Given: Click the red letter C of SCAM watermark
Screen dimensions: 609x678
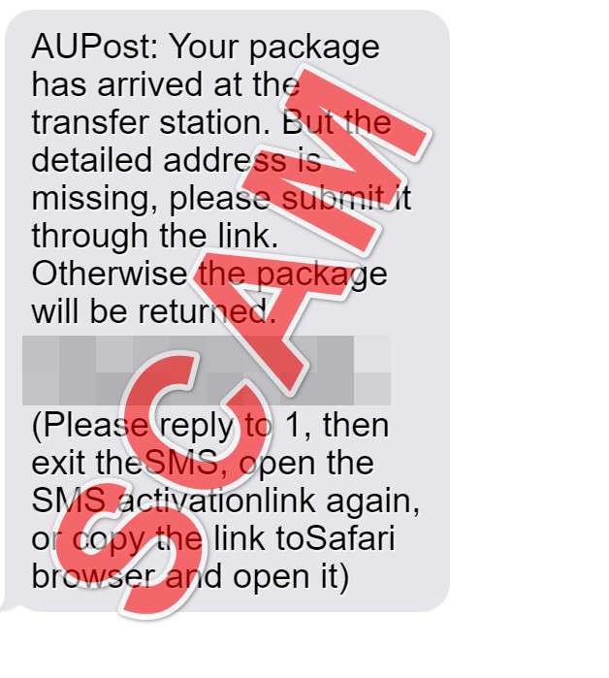Looking at the screenshot, I should pyautogui.click(x=197, y=417).
